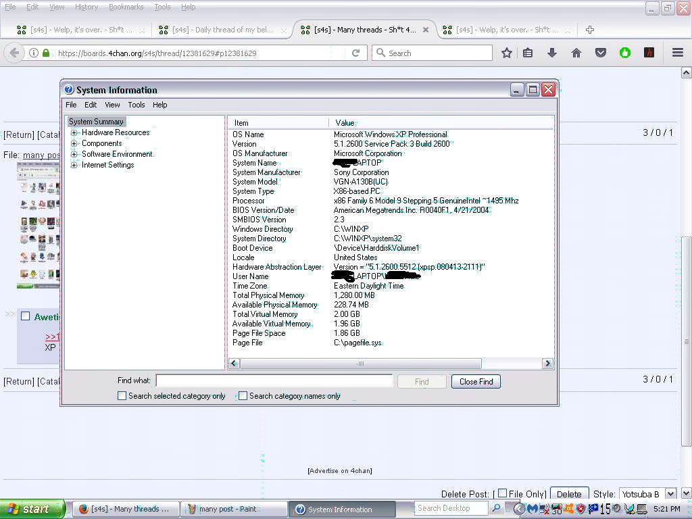This screenshot has width=692, height=519.
Task: Reload the current 4chan page
Action: [355, 53]
